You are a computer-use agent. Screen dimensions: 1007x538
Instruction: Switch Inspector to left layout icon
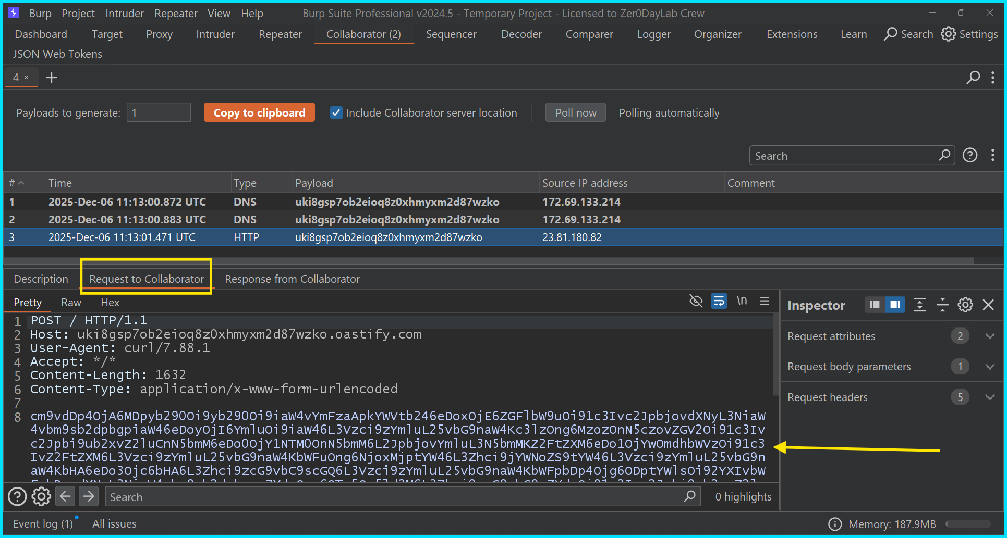(x=875, y=305)
